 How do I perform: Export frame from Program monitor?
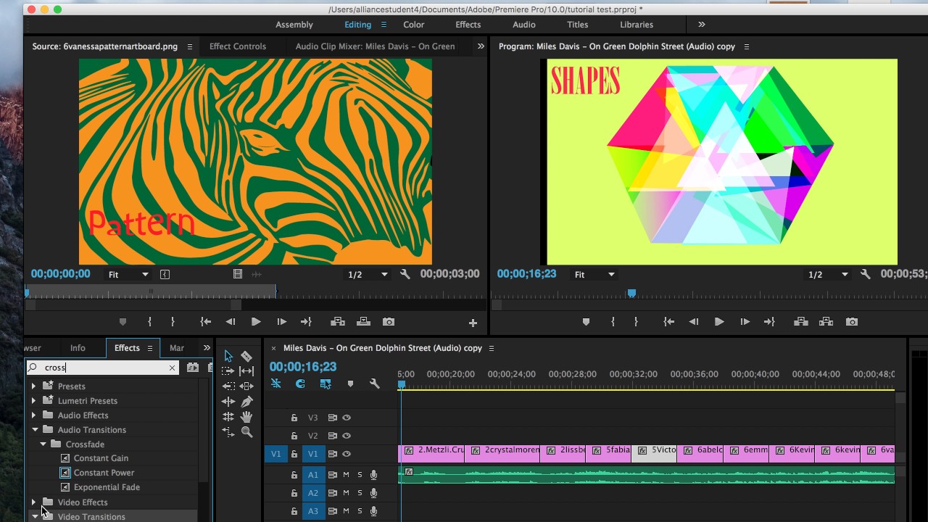(852, 322)
